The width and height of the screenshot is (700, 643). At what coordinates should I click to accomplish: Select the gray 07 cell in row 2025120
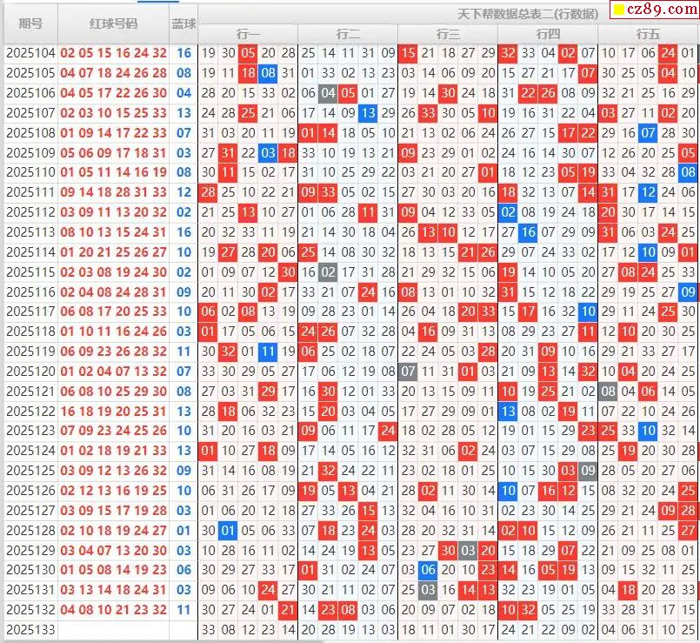(408, 371)
